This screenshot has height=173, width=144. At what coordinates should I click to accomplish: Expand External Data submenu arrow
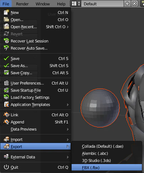[x=68, y=157]
